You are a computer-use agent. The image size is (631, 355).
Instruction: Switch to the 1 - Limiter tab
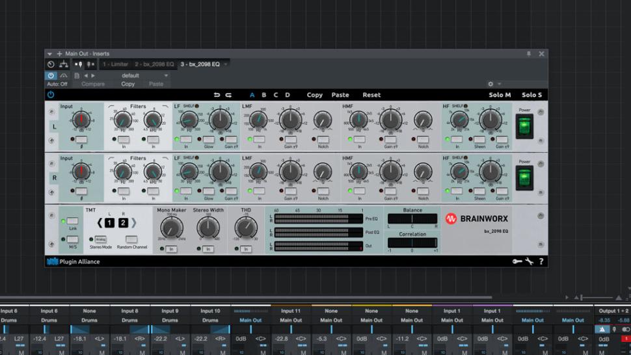pos(116,64)
